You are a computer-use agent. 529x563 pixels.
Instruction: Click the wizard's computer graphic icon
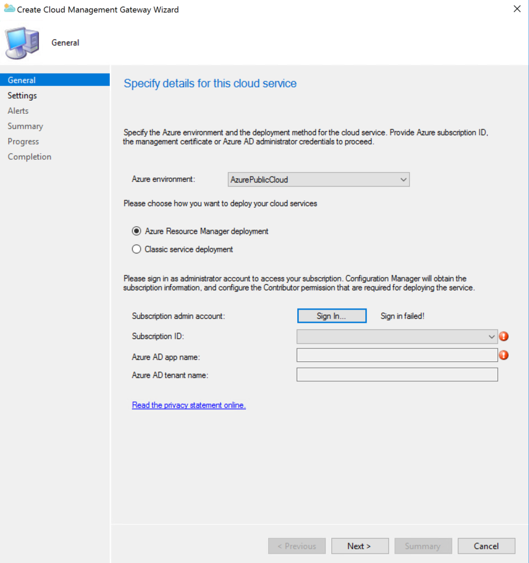[21, 41]
